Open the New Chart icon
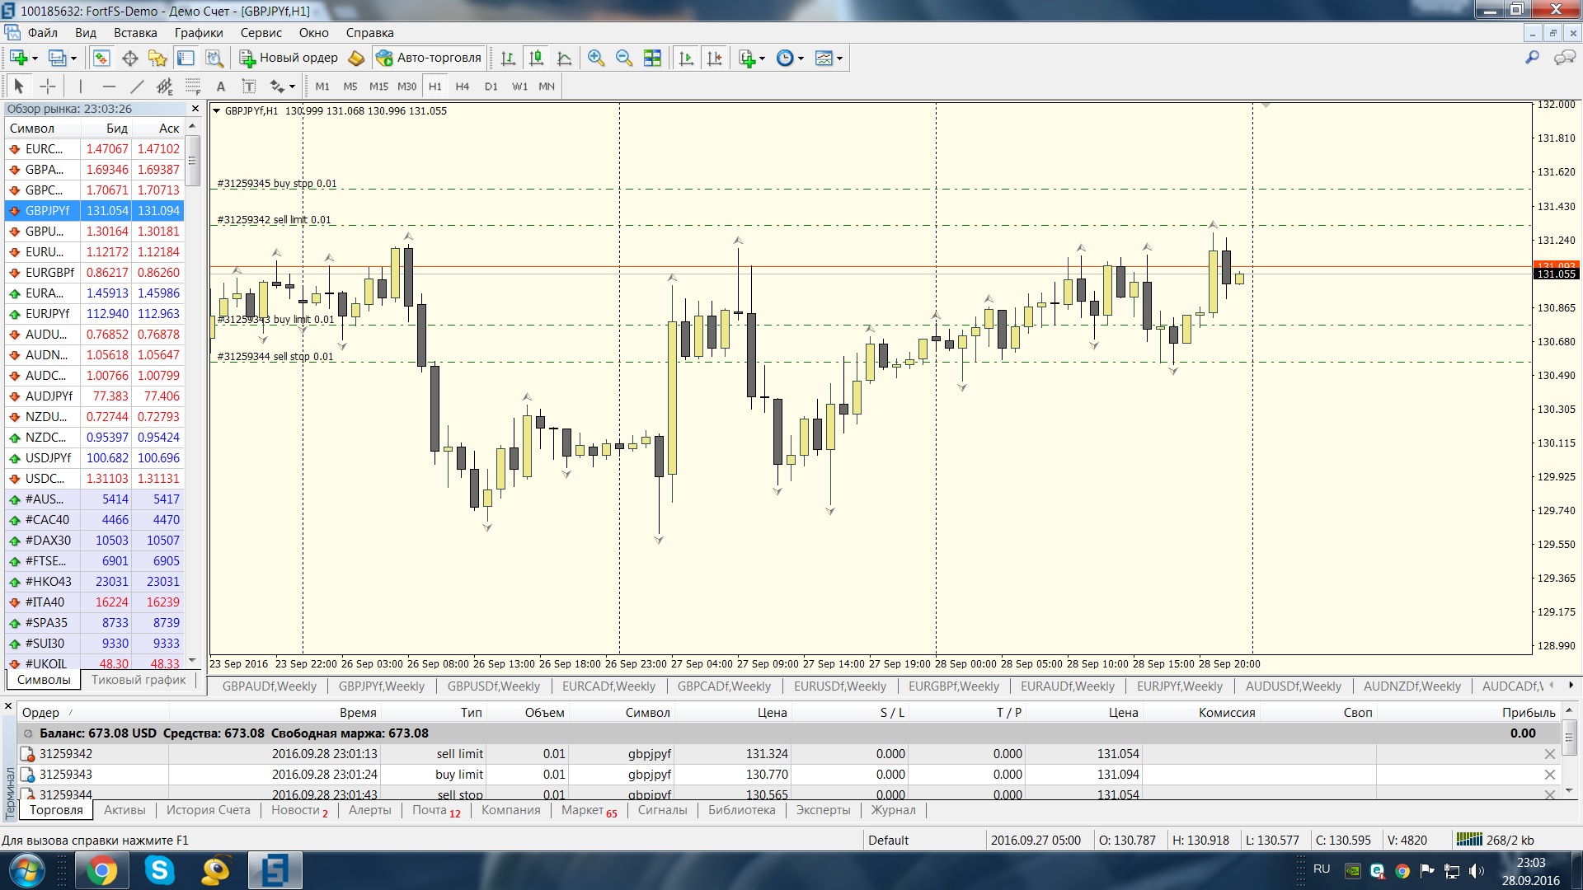Screen dimensions: 1583x890 tap(18, 58)
